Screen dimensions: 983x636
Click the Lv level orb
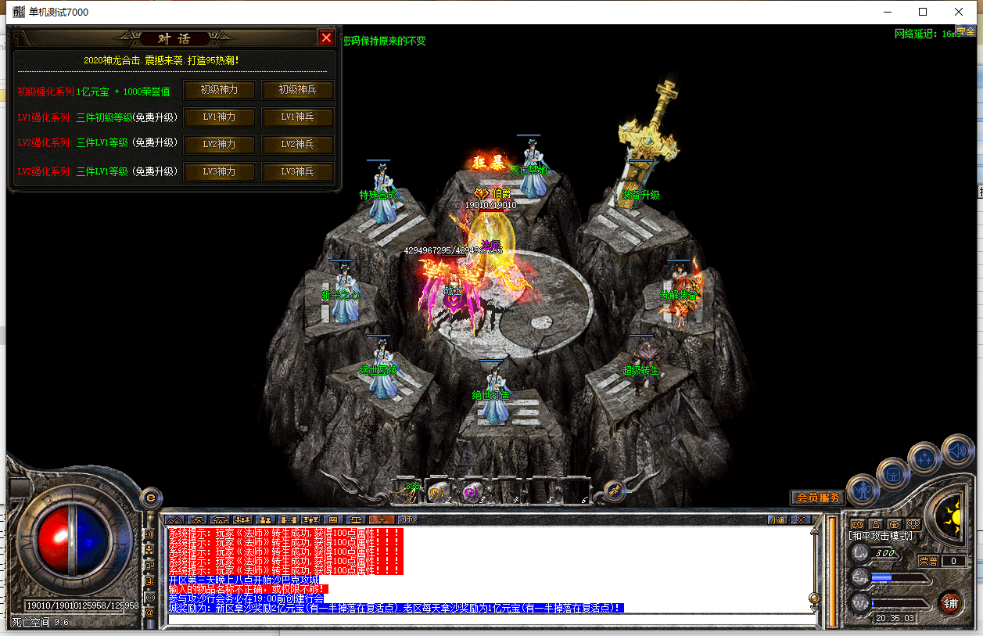click(860, 553)
